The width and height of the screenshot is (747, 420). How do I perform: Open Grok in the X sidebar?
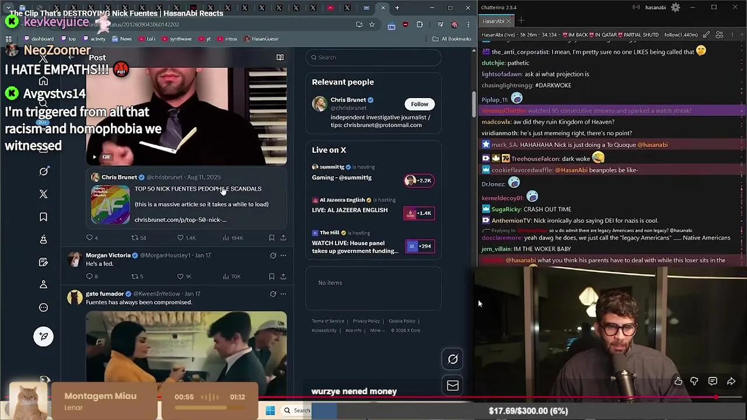[x=44, y=171]
